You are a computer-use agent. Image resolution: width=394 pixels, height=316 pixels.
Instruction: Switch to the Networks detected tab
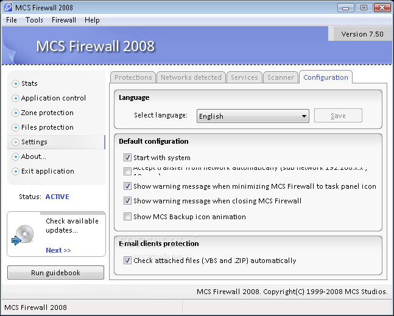191,77
